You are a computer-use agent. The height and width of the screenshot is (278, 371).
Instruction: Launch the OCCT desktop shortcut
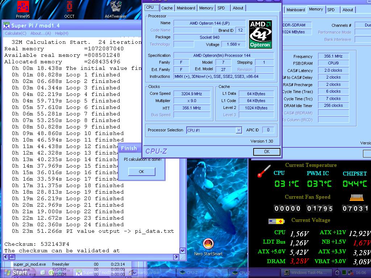pyautogui.click(x=69, y=7)
